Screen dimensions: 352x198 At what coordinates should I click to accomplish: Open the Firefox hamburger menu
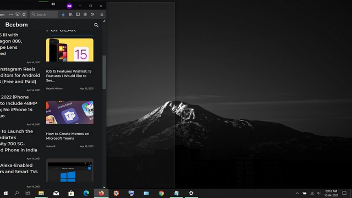click(102, 14)
